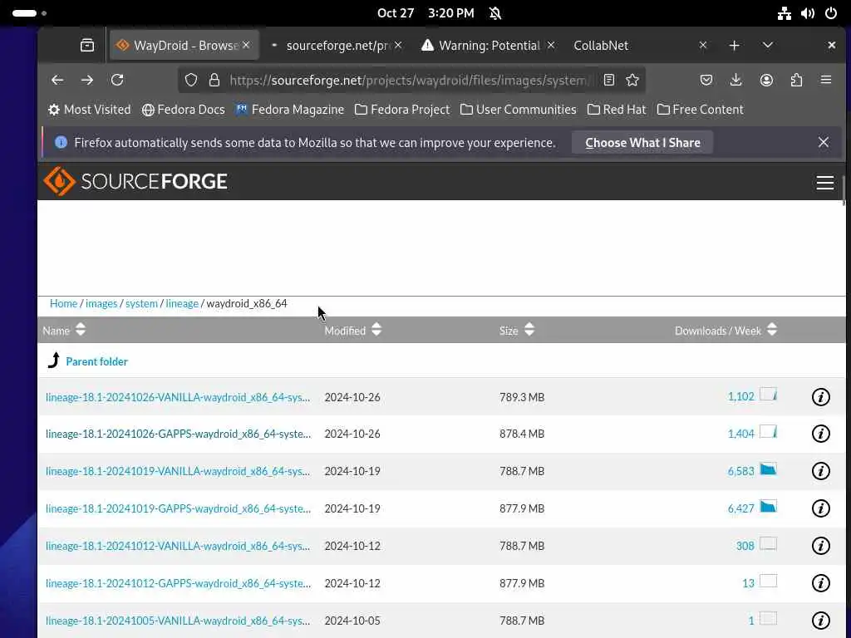
Task: Open Firefox application menu
Action: tap(826, 81)
